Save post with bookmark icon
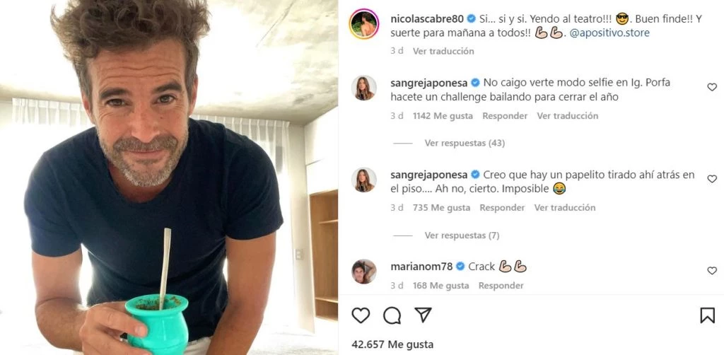 (707, 315)
